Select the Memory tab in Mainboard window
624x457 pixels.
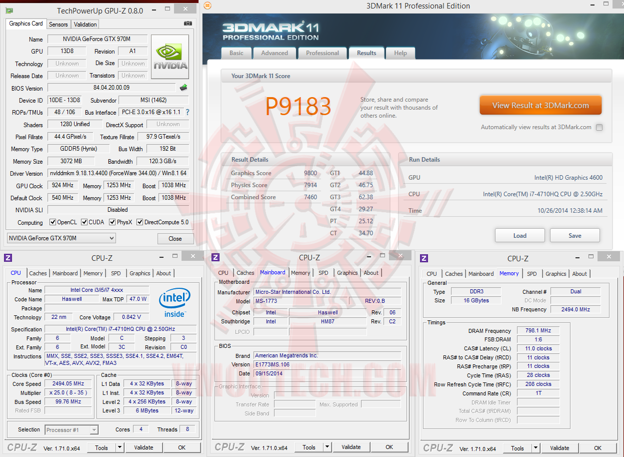300,273
